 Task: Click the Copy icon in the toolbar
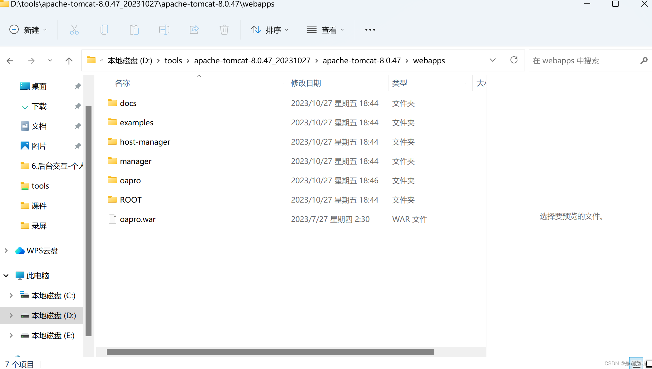[104, 30]
